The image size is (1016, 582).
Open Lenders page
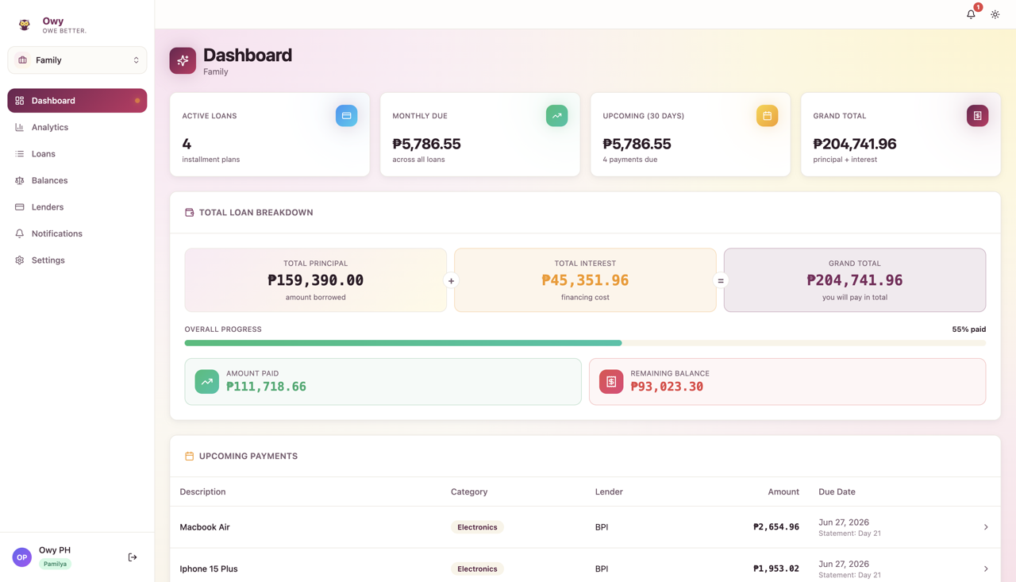click(x=77, y=207)
